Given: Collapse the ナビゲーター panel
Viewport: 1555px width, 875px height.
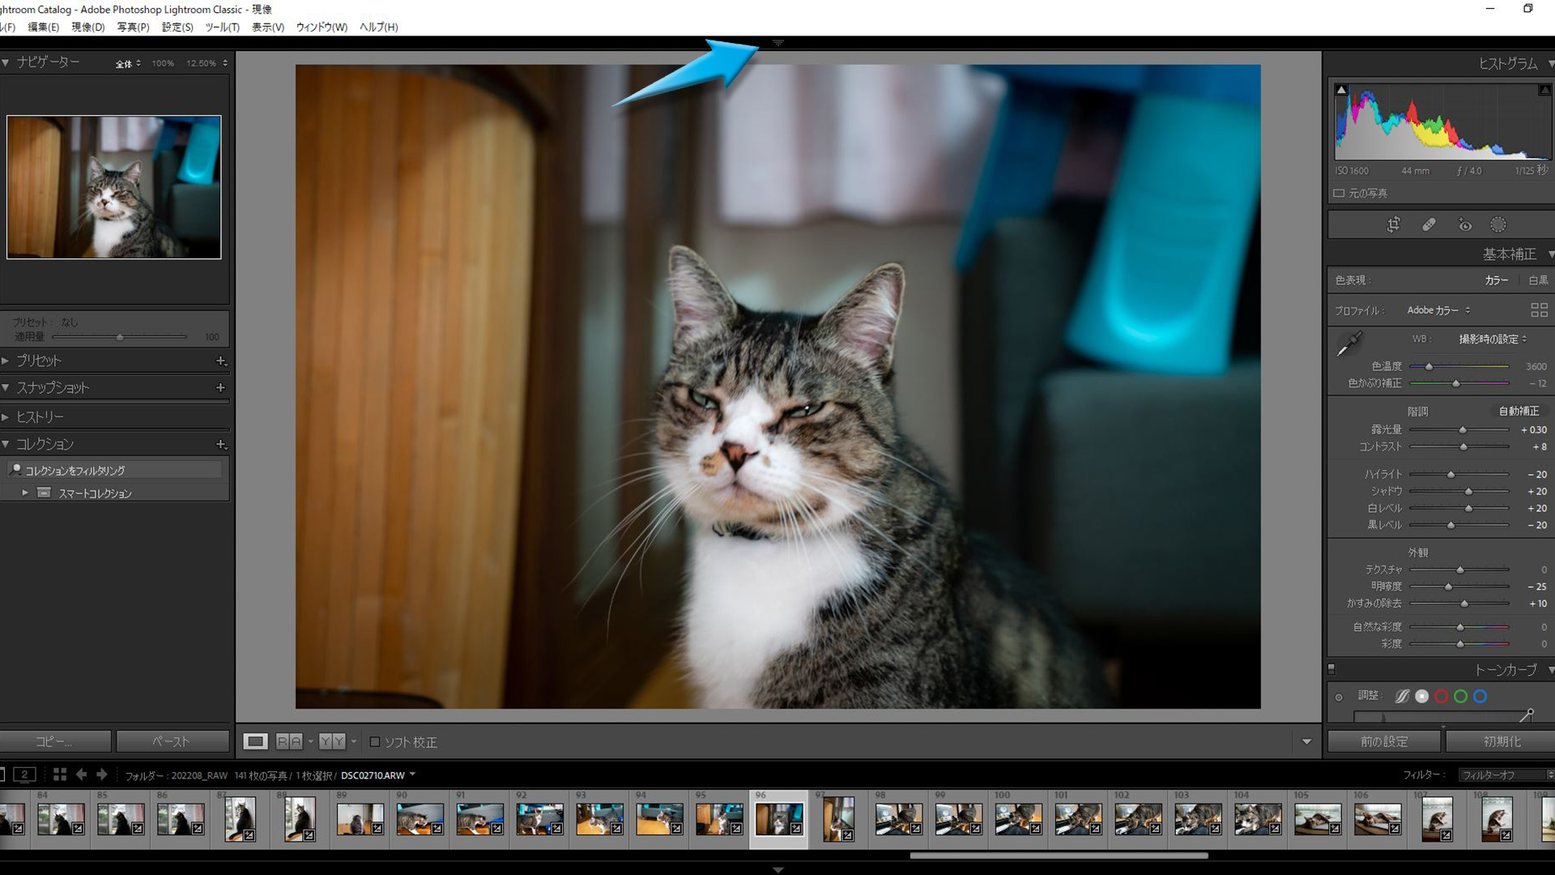Looking at the screenshot, I should pyautogui.click(x=6, y=62).
